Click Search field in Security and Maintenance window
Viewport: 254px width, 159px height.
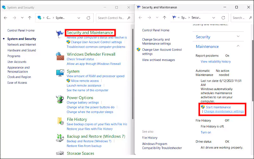point(242,18)
